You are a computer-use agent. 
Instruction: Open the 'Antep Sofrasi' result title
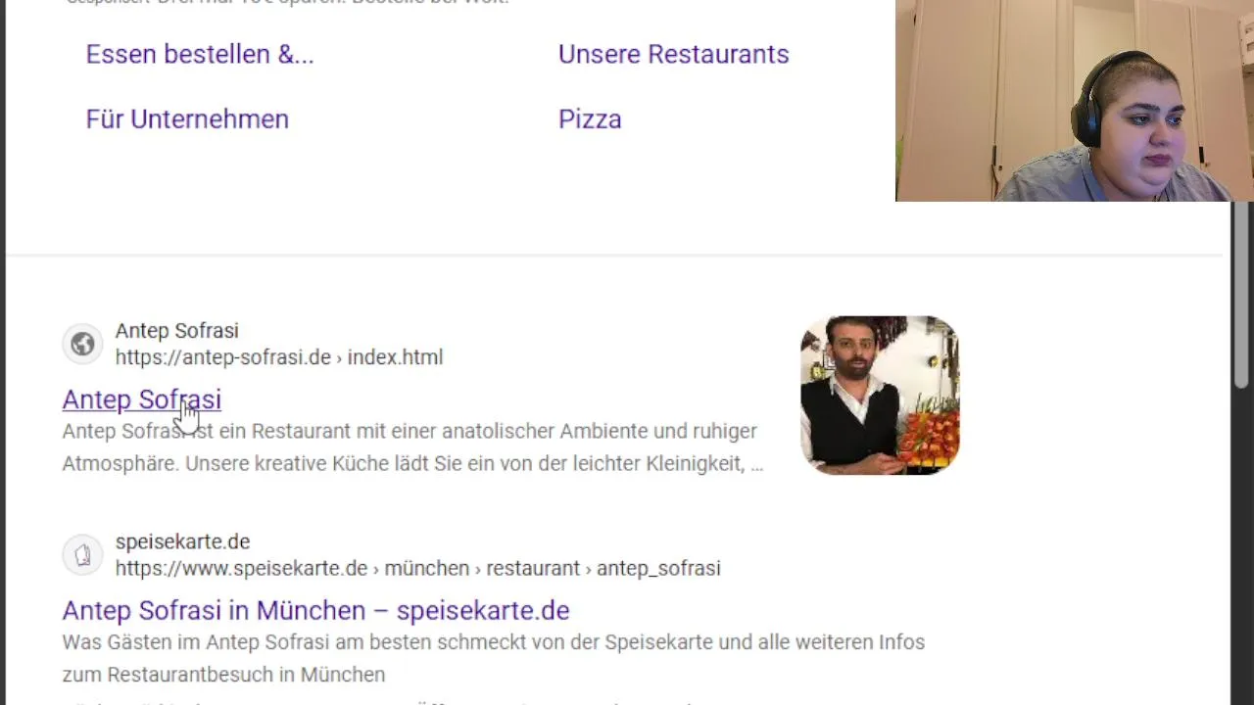click(142, 399)
